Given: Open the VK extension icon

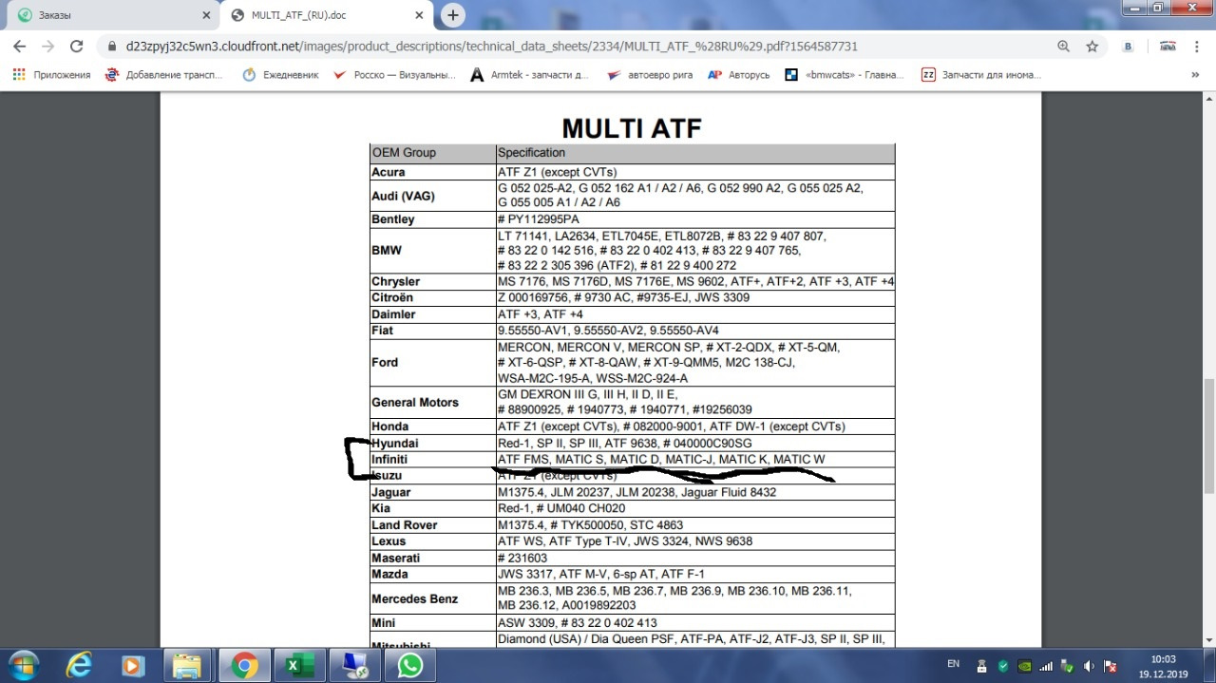Looking at the screenshot, I should pyautogui.click(x=1129, y=47).
